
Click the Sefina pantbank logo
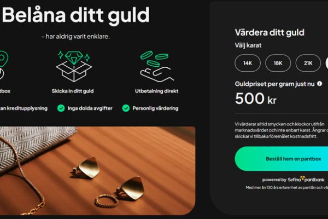coord(306,180)
